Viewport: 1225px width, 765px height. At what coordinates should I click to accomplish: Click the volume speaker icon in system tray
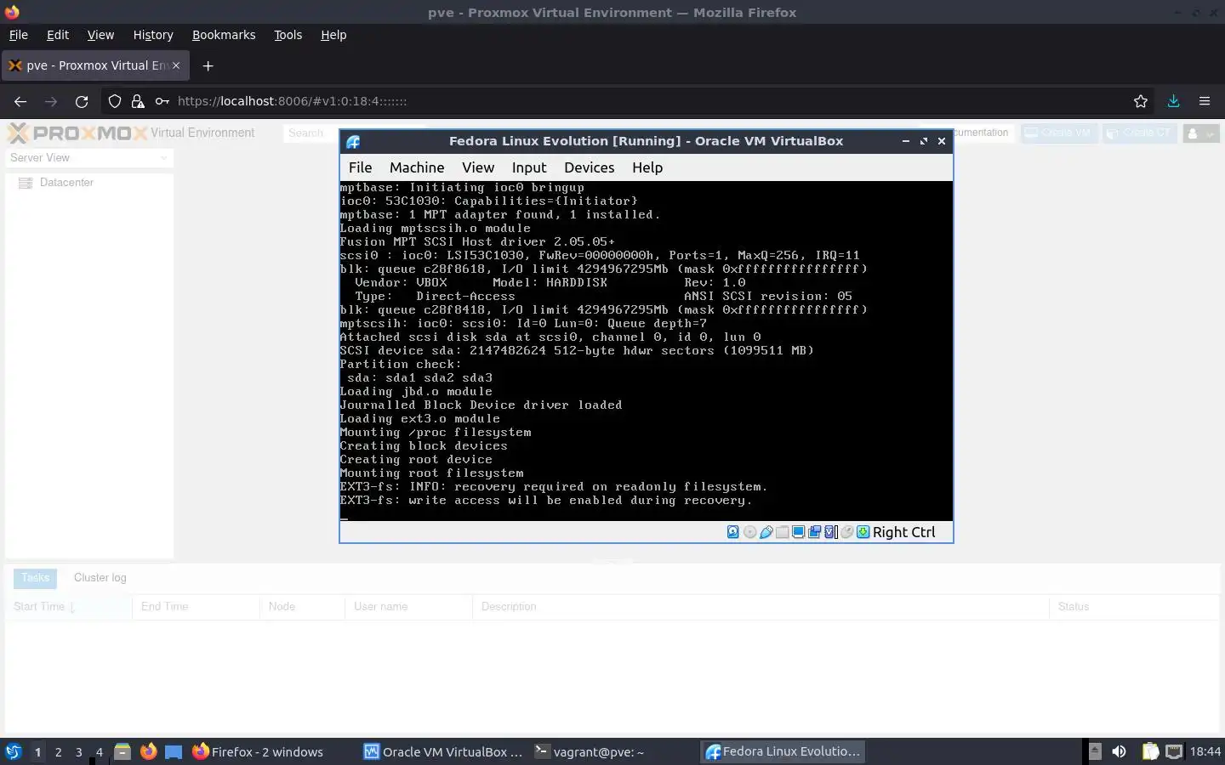pos(1120,751)
